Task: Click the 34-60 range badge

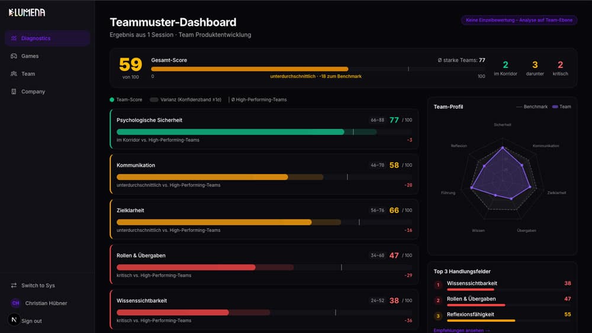Action: pos(377,256)
